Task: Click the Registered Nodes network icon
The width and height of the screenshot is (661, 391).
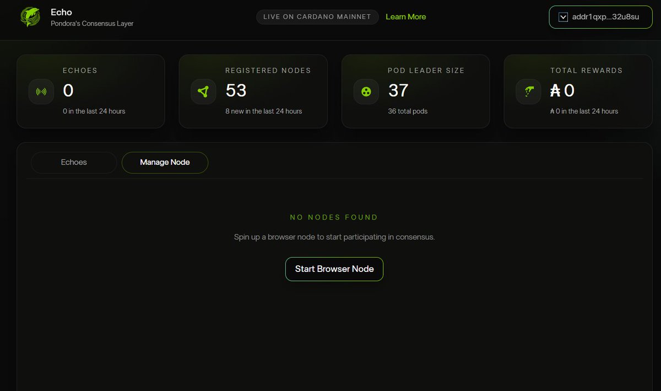Action: 204,92
